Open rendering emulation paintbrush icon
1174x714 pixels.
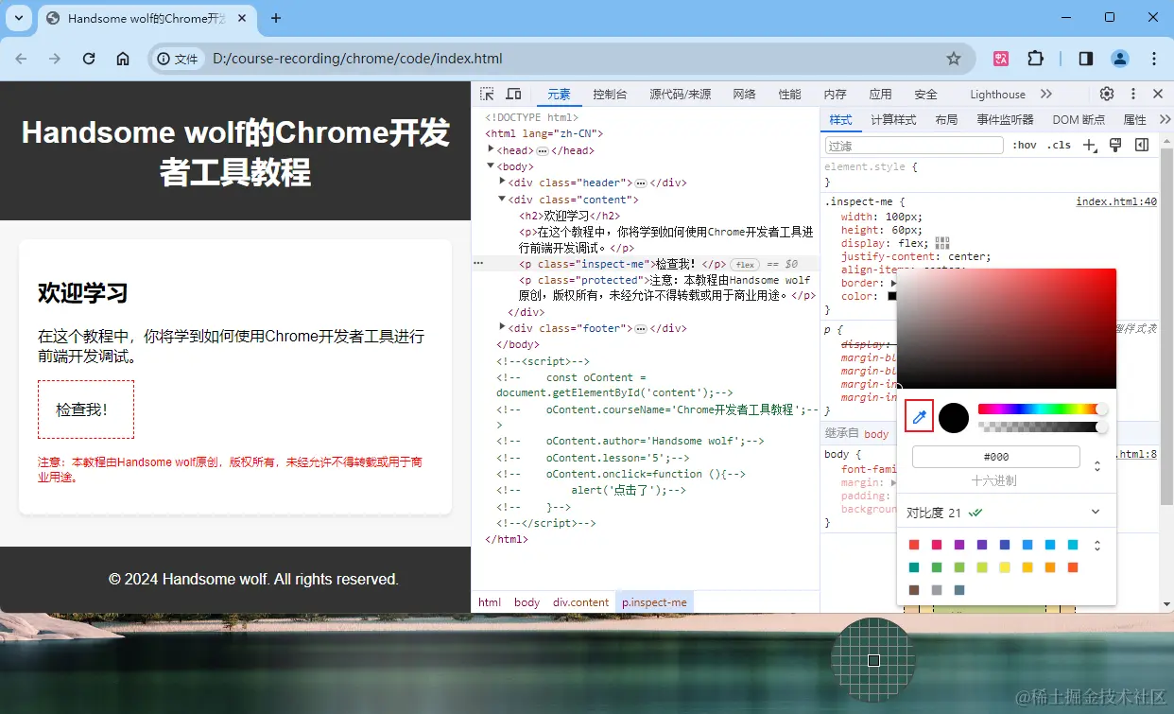click(x=1115, y=145)
